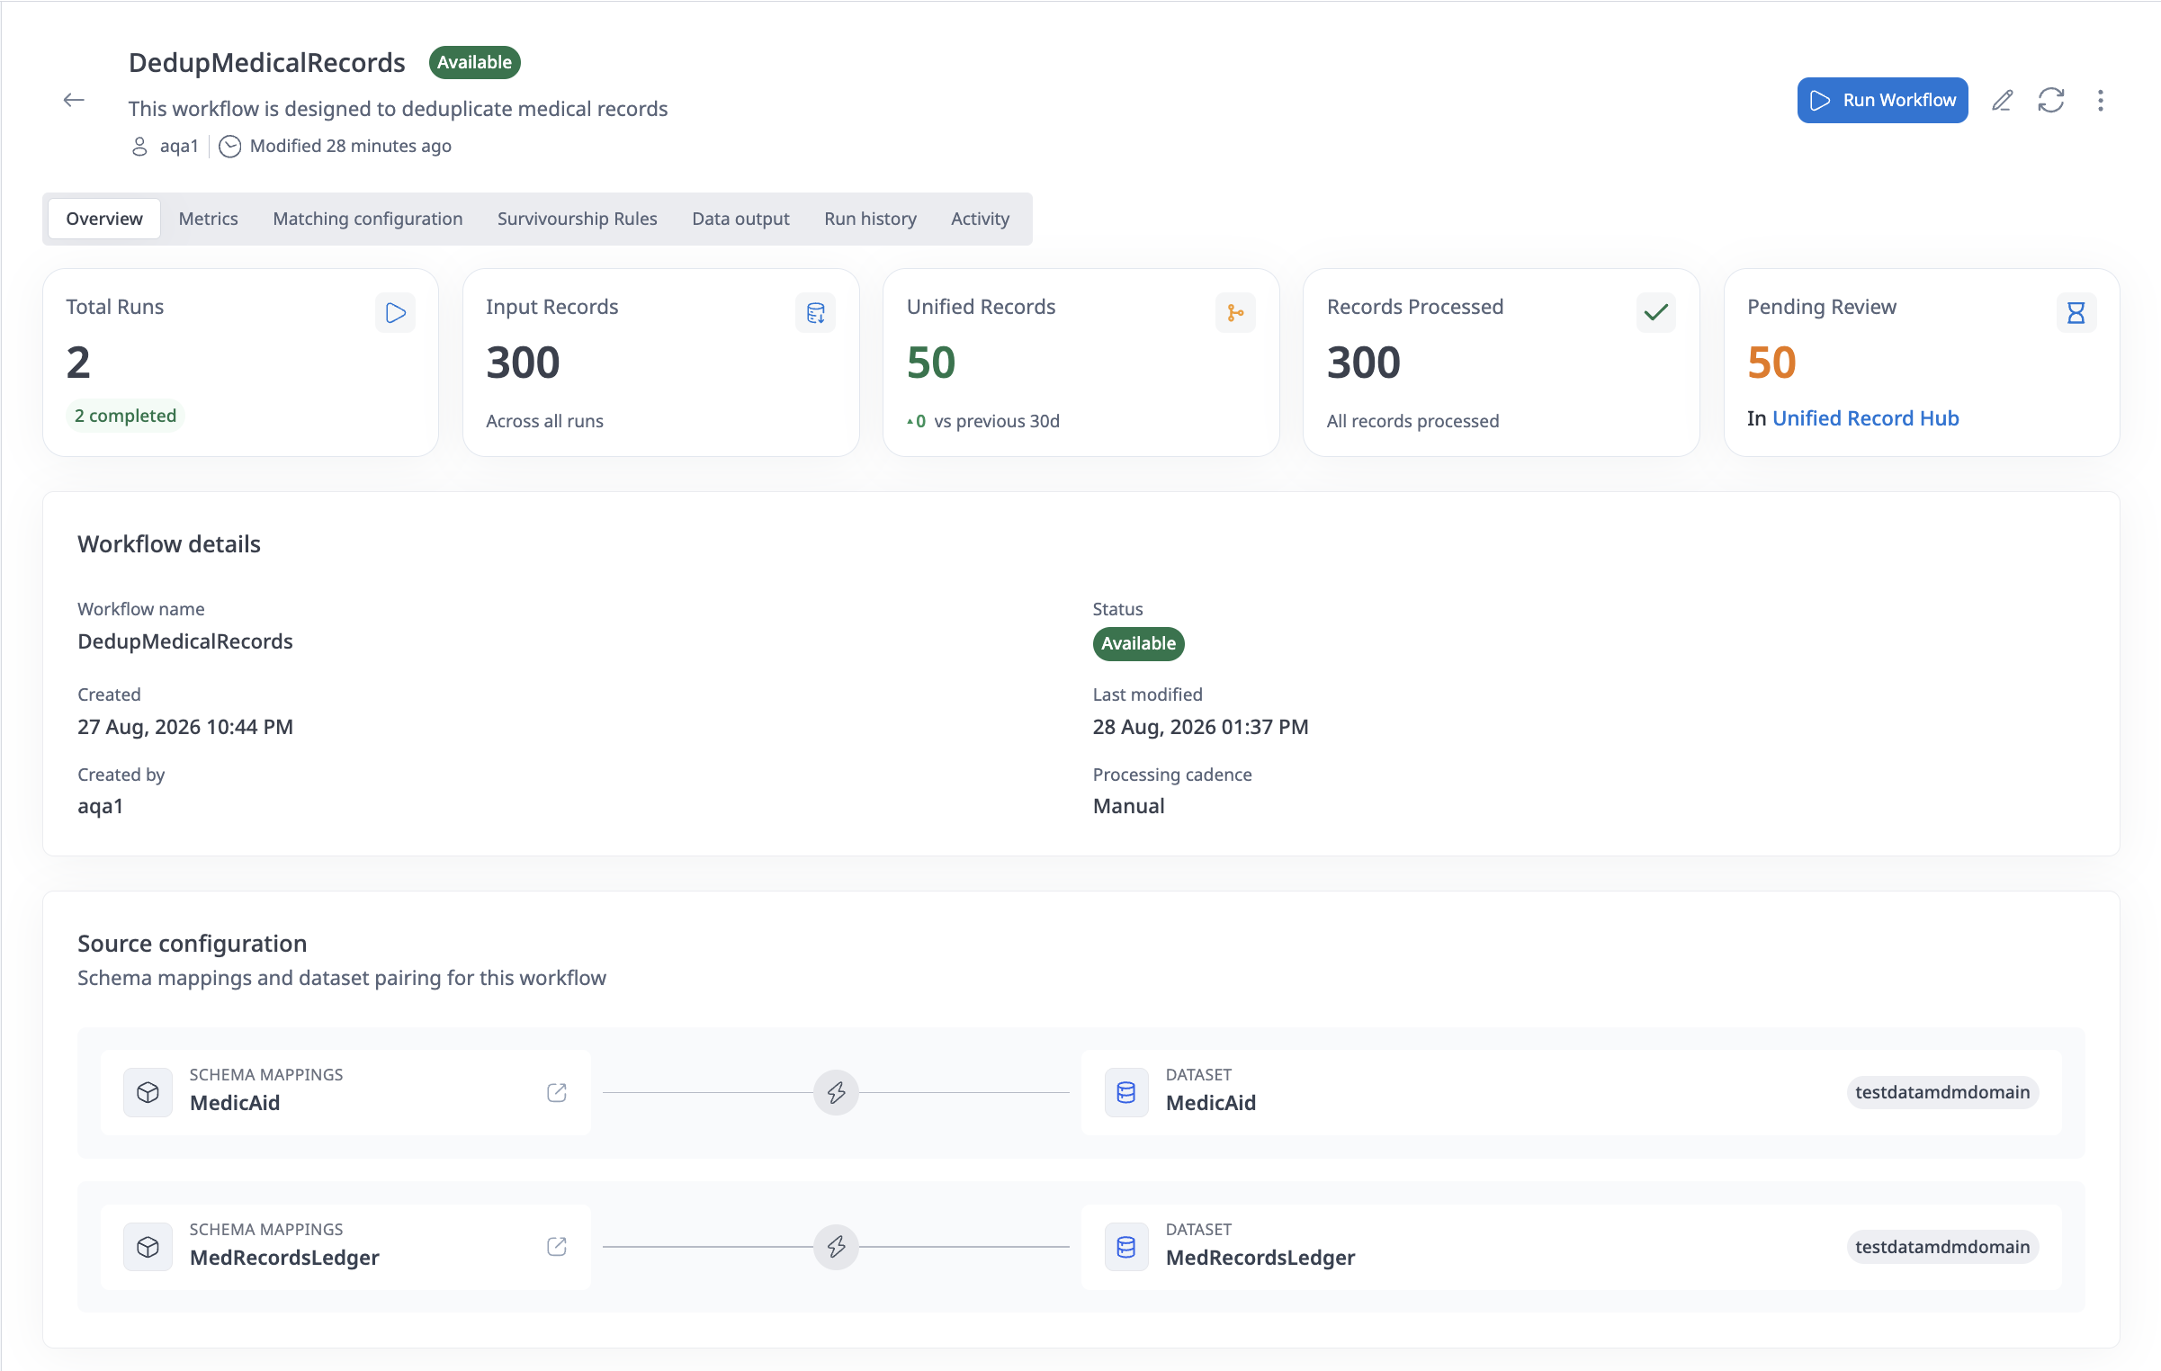Click the Pending Review hourglass icon
The image size is (2161, 1371).
tap(2076, 312)
